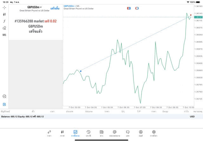Click the Swap column header
Image resolution: width=203 pixels, height=142 pixels.
[165, 112]
